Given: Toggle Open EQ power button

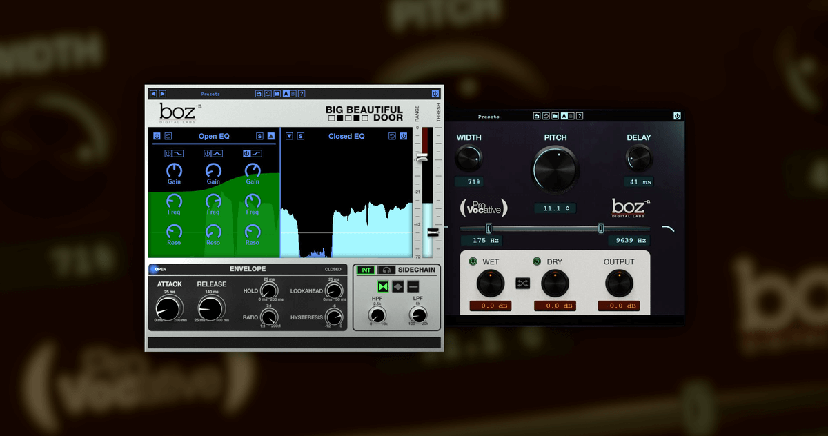Looking at the screenshot, I should click(x=157, y=137).
